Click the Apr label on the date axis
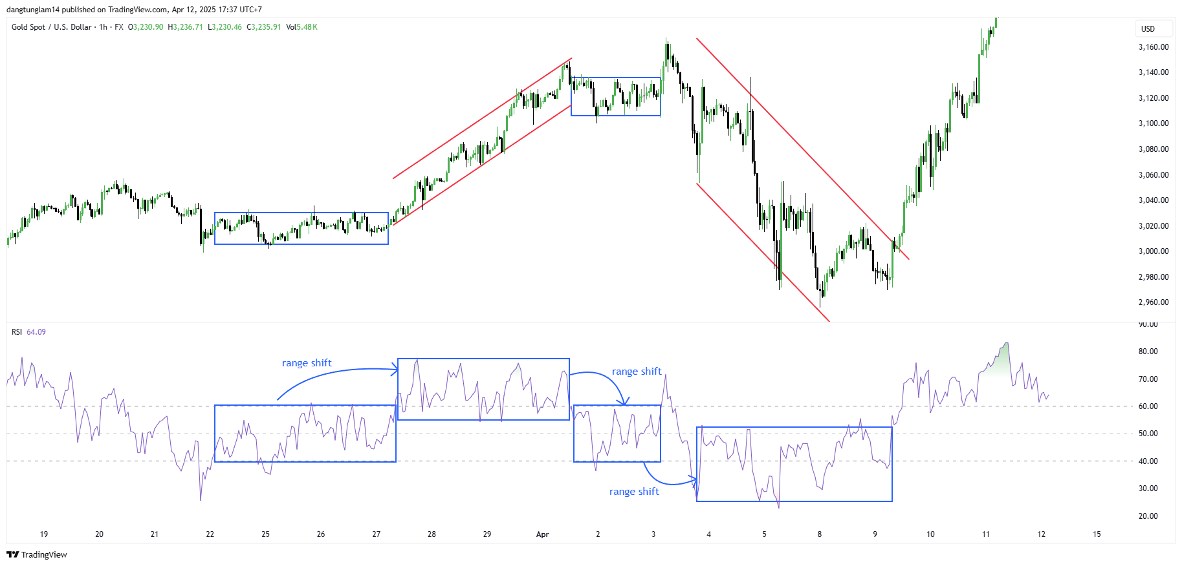 (543, 534)
